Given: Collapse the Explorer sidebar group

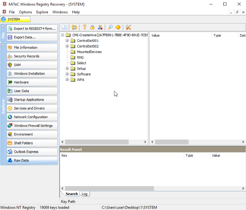Looking at the screenshot, I should coord(3,45).
